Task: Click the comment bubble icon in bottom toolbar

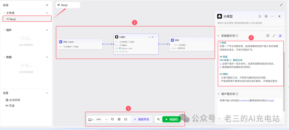Action: (112, 119)
